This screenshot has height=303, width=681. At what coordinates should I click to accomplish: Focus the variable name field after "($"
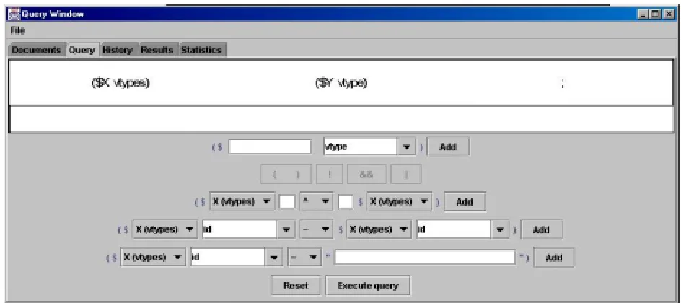click(x=270, y=146)
